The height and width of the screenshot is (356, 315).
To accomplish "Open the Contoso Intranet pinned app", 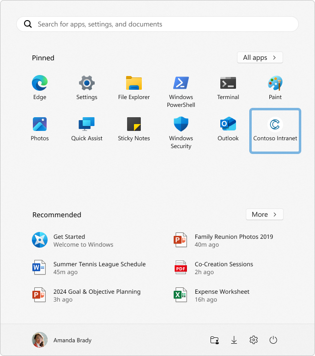I will [275, 130].
